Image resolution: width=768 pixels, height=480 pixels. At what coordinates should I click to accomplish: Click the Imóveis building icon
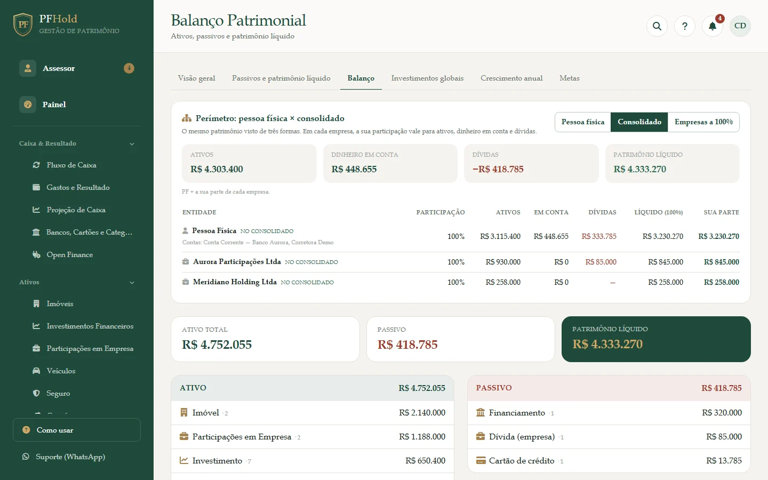point(36,304)
